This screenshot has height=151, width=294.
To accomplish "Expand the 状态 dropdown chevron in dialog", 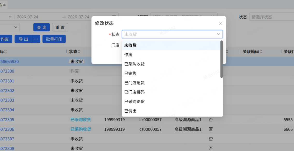I will coord(218,34).
